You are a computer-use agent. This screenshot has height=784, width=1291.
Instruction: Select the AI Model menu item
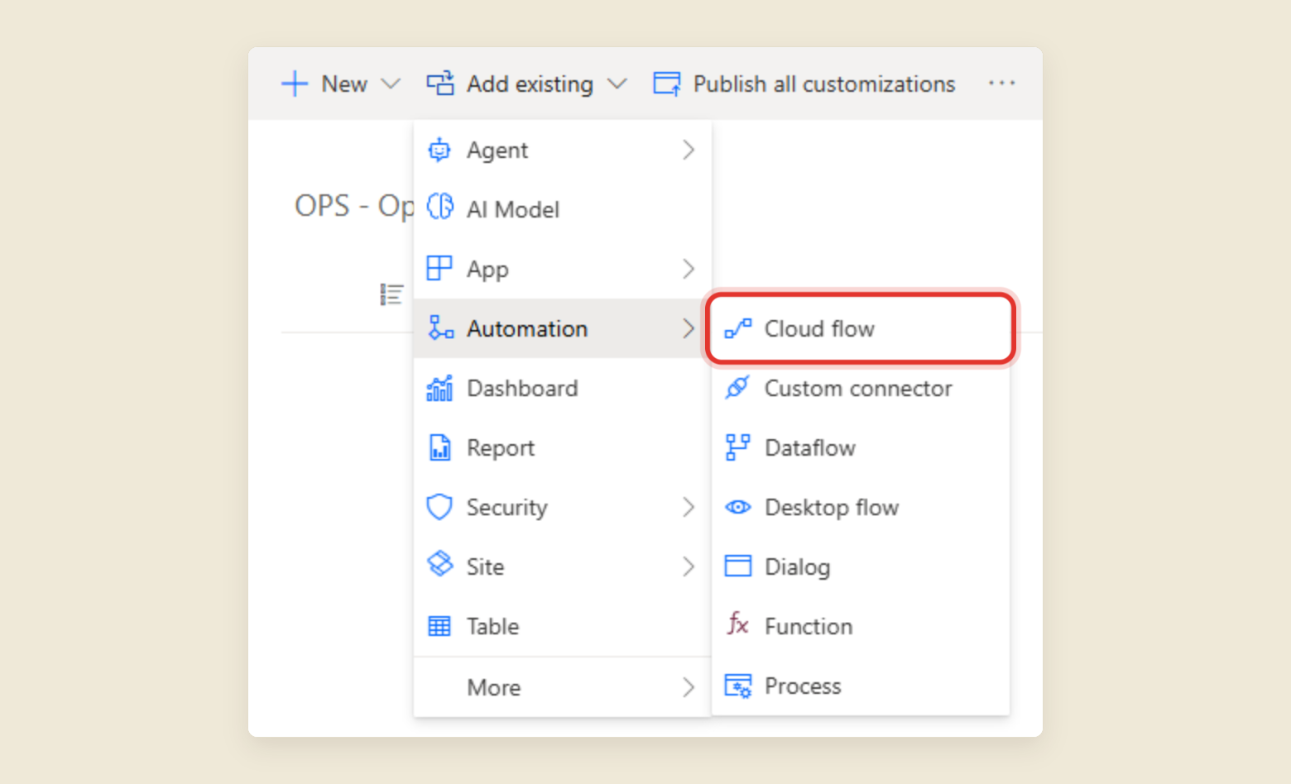click(563, 209)
